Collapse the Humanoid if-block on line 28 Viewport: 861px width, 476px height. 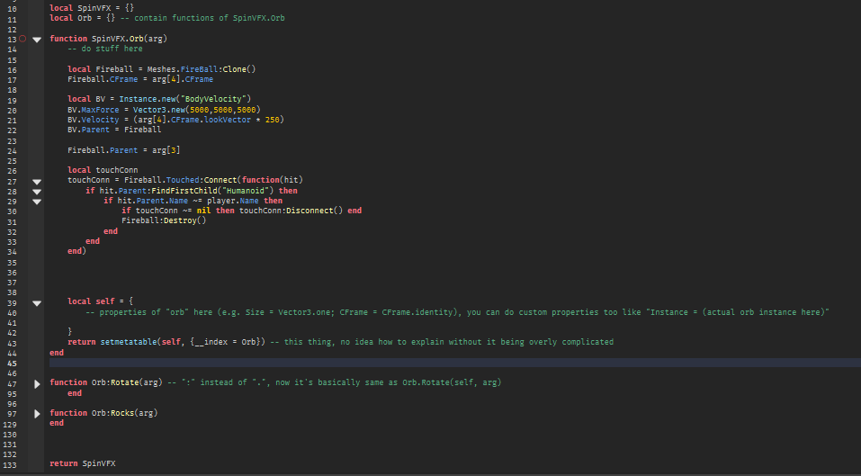[x=37, y=192]
